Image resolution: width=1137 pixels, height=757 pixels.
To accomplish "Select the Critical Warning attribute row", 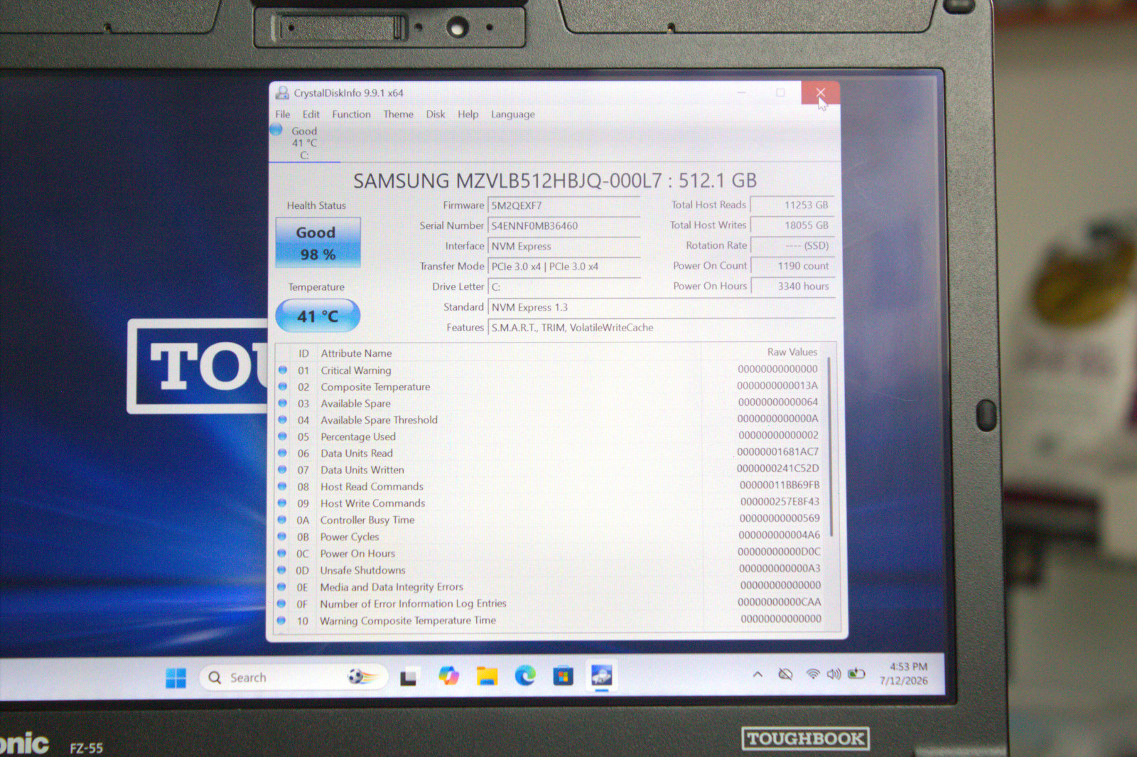I will [x=550, y=370].
